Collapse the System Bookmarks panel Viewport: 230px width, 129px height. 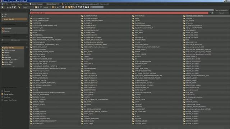pyautogui.click(x=2, y=24)
